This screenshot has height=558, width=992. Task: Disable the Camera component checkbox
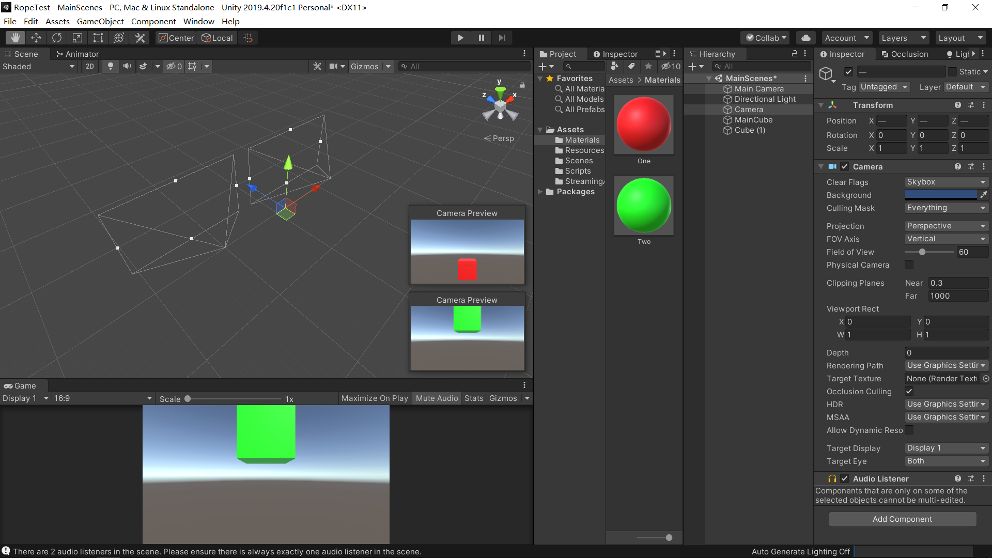pyautogui.click(x=845, y=166)
